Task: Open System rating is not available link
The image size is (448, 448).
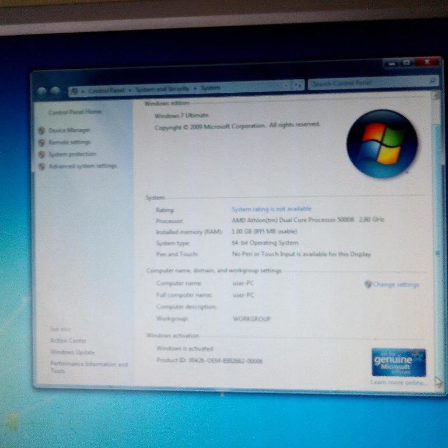Action: [x=271, y=209]
